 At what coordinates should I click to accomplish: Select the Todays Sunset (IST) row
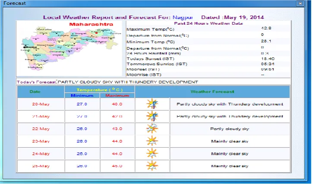[208, 59]
